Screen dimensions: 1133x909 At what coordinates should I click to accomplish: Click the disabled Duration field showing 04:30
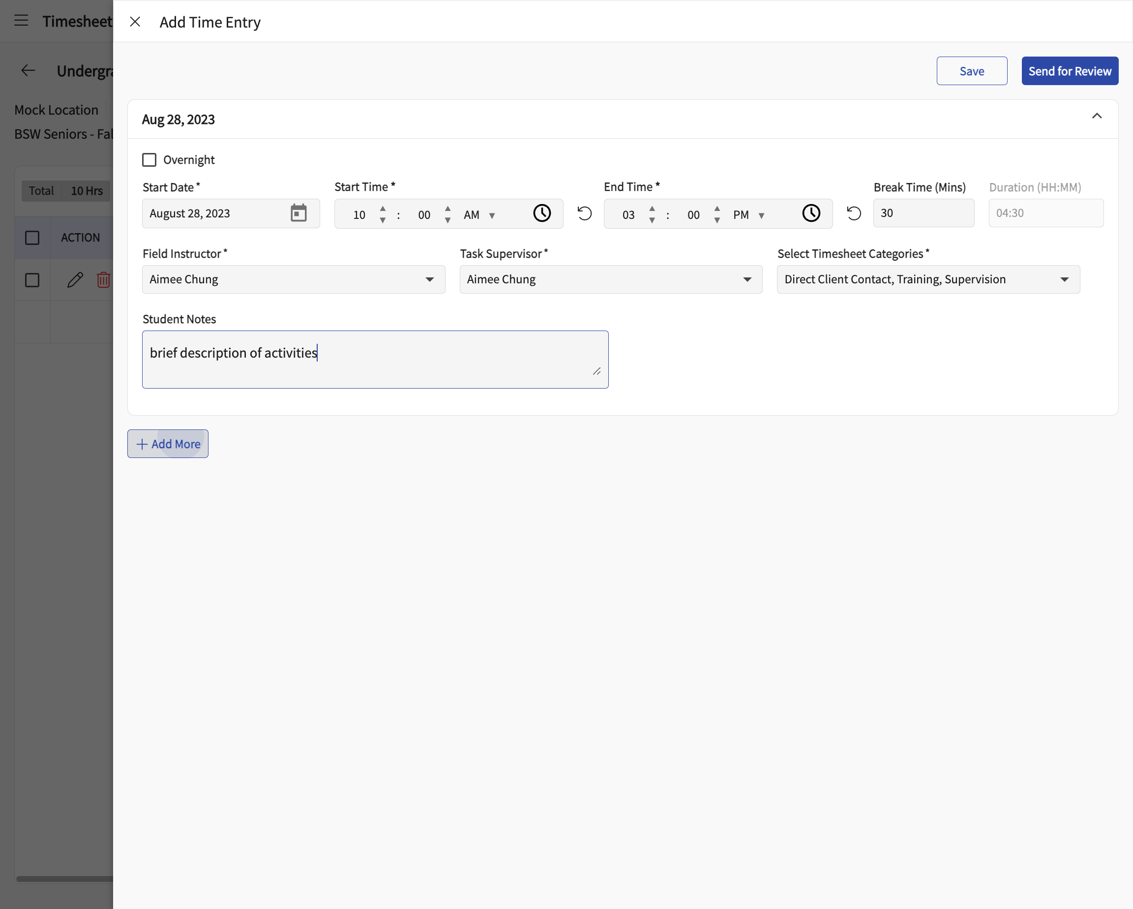coord(1046,213)
